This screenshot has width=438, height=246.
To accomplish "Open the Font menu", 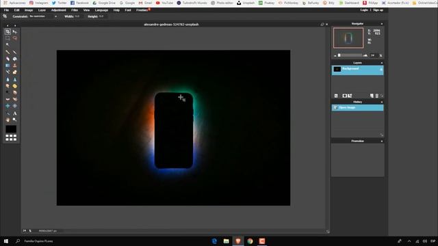I will click(128, 10).
